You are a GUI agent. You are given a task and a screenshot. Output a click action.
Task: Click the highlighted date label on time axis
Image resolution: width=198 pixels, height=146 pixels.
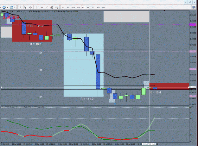[149, 144]
